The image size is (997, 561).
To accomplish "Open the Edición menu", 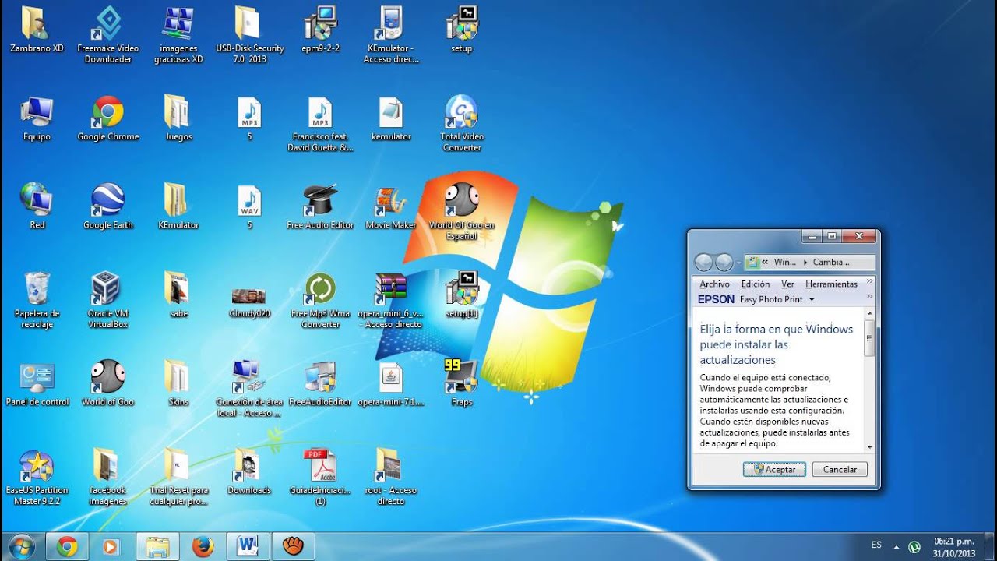I will pos(756,284).
